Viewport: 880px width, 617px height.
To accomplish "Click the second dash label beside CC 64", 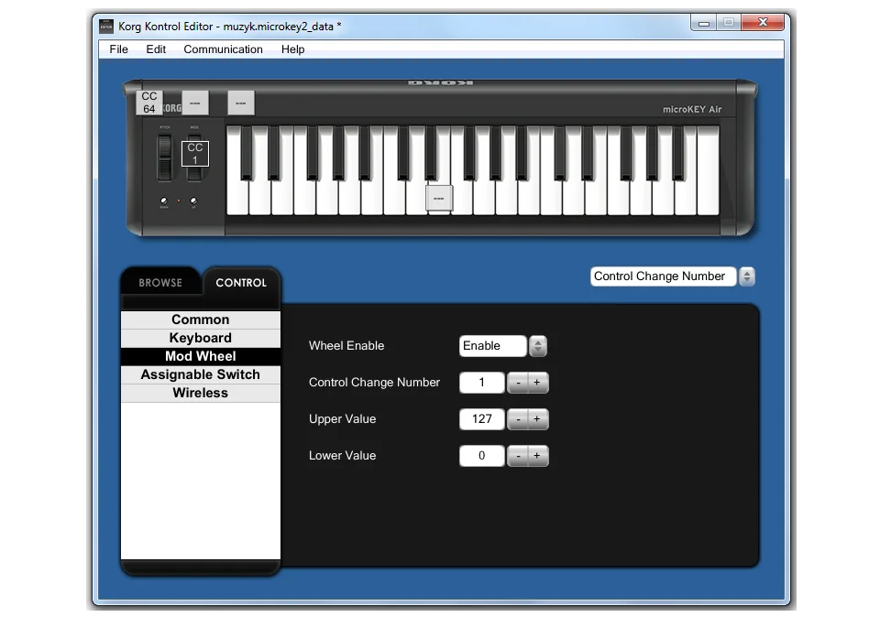I will click(194, 103).
